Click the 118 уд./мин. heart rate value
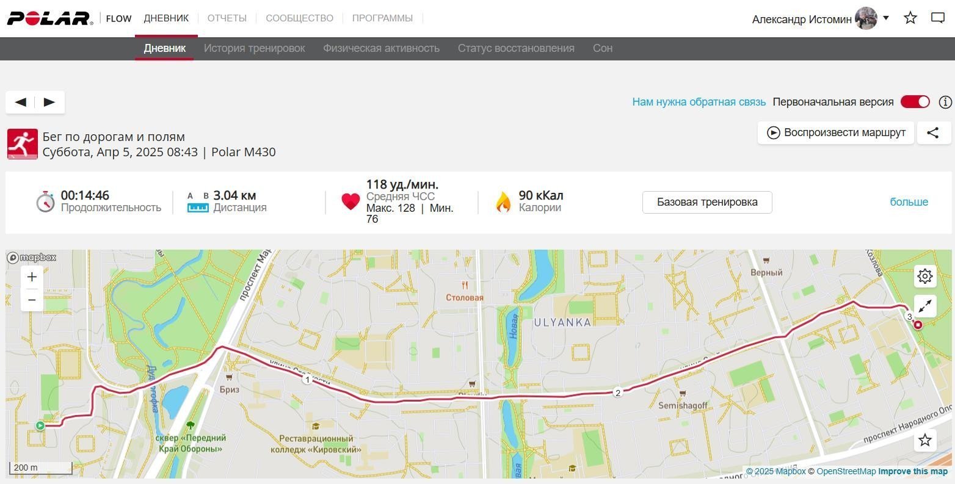Viewport: 955px width, 484px height. (402, 184)
